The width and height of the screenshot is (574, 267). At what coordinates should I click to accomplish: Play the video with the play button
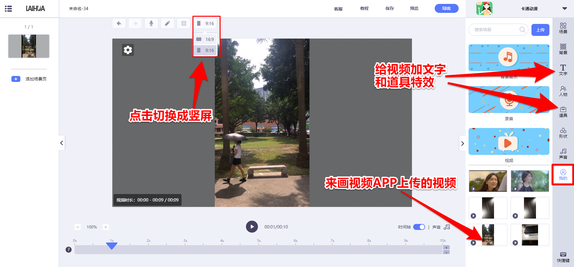click(252, 227)
